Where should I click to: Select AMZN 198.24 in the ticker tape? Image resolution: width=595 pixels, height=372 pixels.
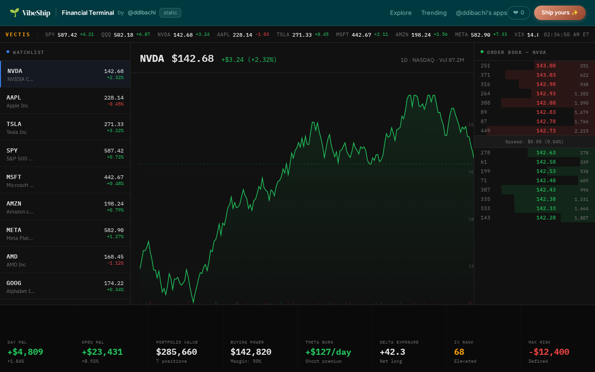[422, 34]
